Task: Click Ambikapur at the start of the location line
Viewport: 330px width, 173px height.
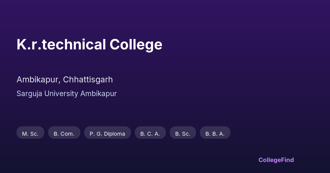Action: click(x=38, y=80)
